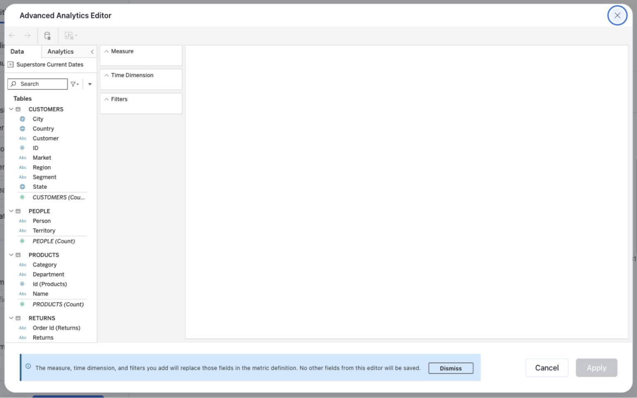This screenshot has height=398, width=637.
Task: Open the field filter funnel dropdown
Action: [x=74, y=84]
